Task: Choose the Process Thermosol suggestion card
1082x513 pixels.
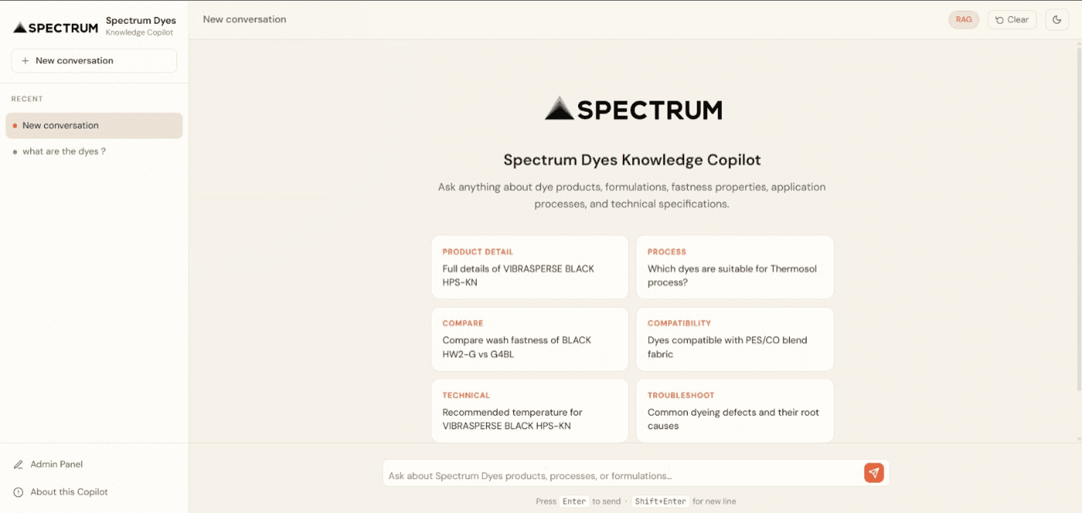Action: pos(735,267)
